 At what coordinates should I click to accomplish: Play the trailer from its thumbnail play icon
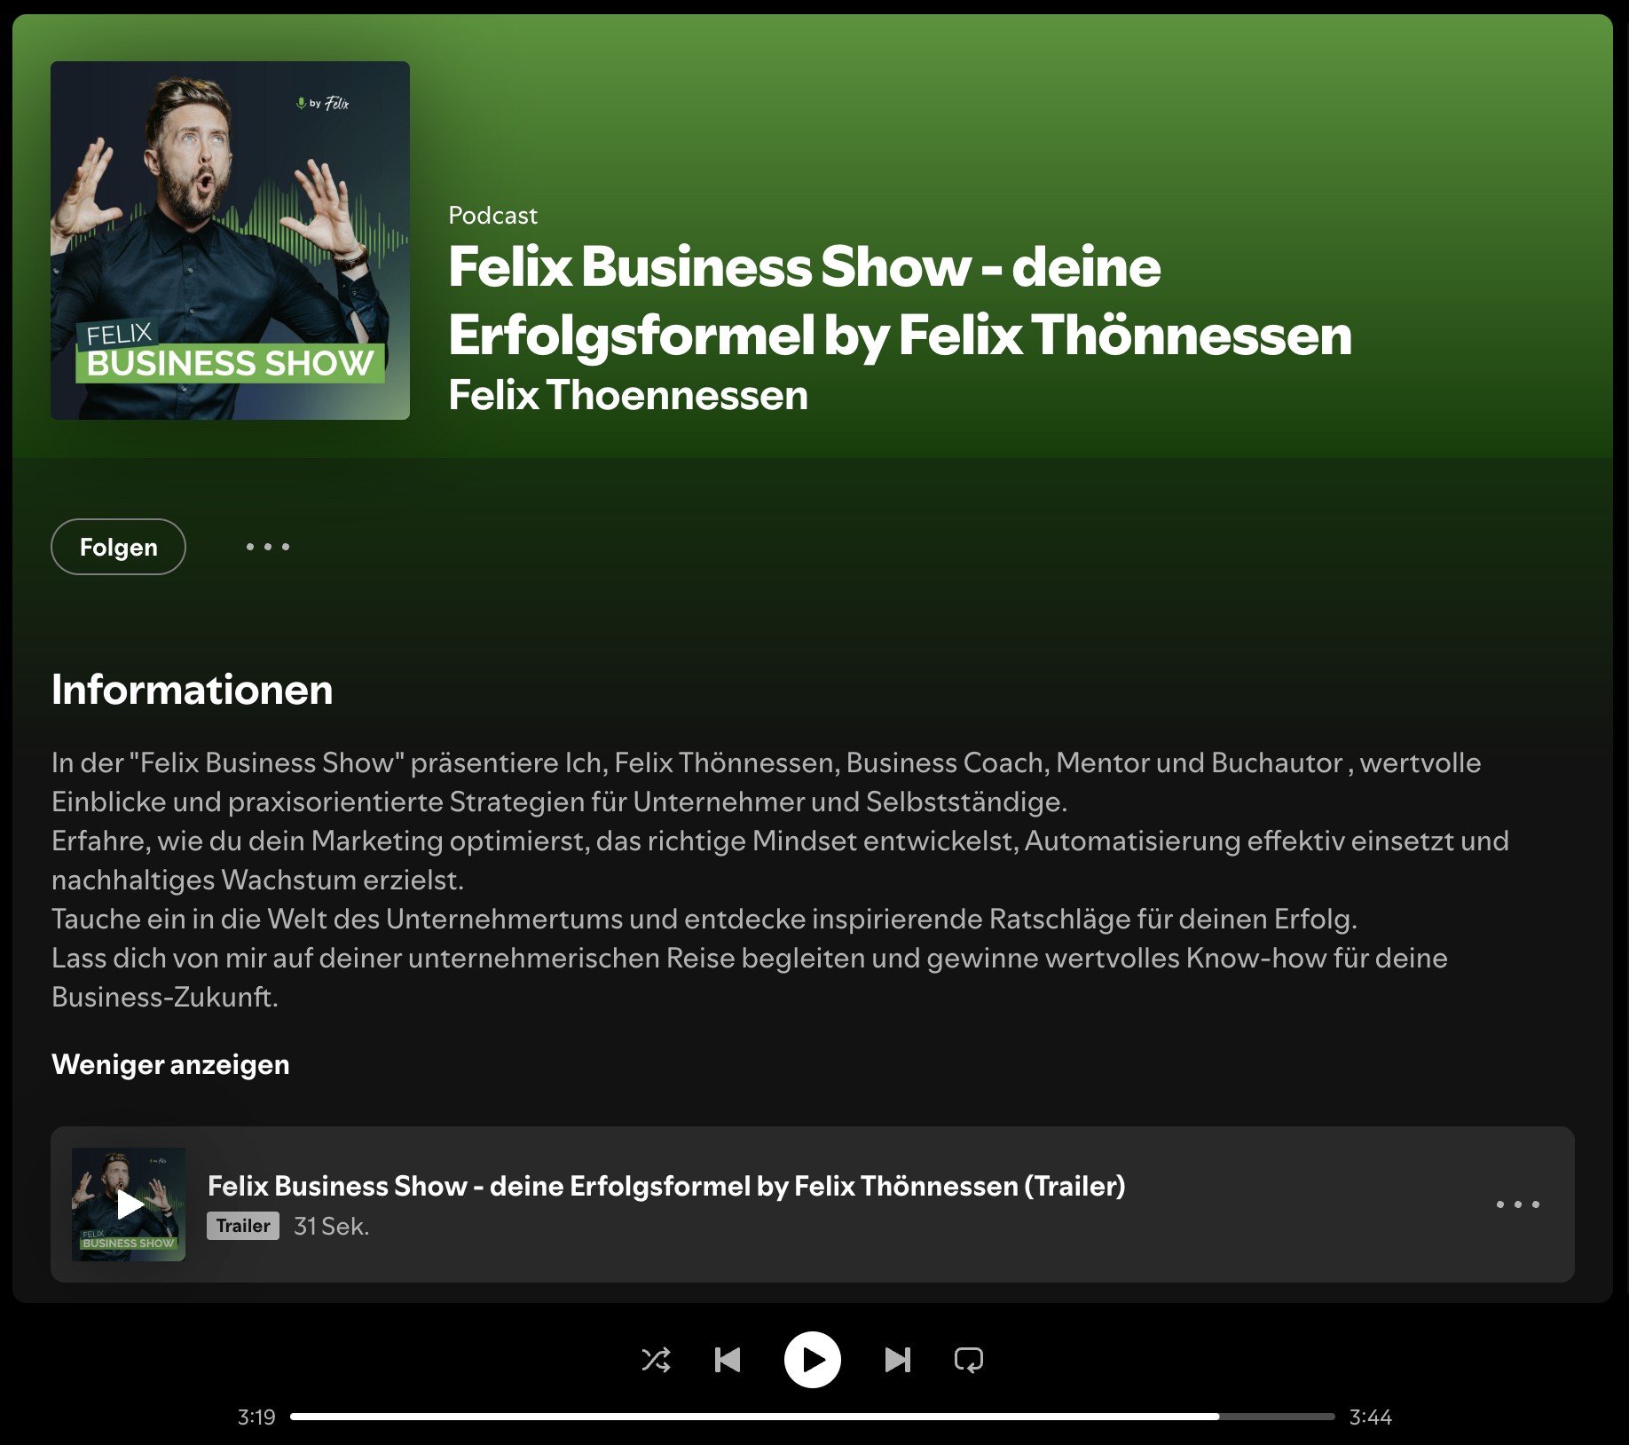[129, 1204]
